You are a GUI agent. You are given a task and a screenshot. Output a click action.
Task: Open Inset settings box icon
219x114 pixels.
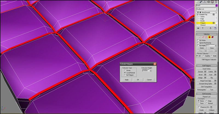215,75
